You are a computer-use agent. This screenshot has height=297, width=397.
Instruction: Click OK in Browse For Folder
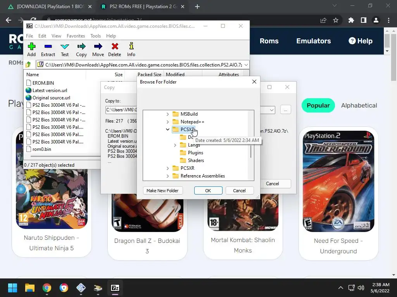tap(208, 190)
